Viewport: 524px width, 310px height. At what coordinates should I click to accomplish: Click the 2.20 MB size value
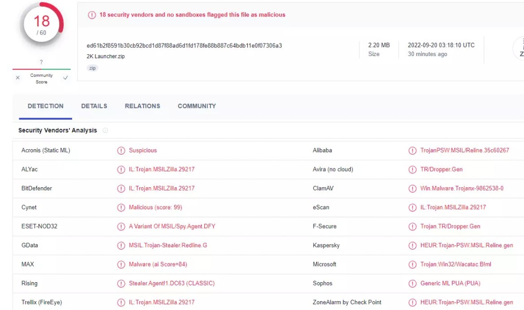[x=379, y=45]
